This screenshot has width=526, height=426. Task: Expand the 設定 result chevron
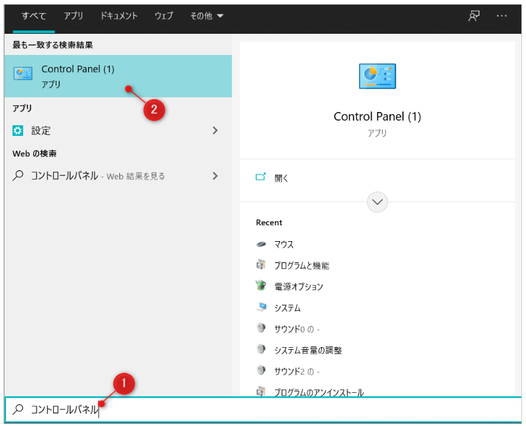click(215, 131)
